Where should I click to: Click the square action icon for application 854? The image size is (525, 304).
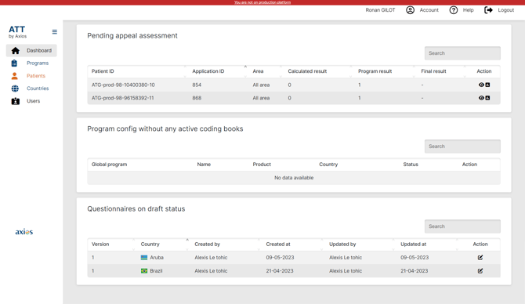pos(487,85)
